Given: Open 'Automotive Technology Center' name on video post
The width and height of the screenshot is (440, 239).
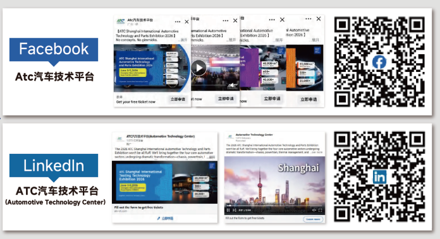Looking at the screenshot, I should point(254,135).
